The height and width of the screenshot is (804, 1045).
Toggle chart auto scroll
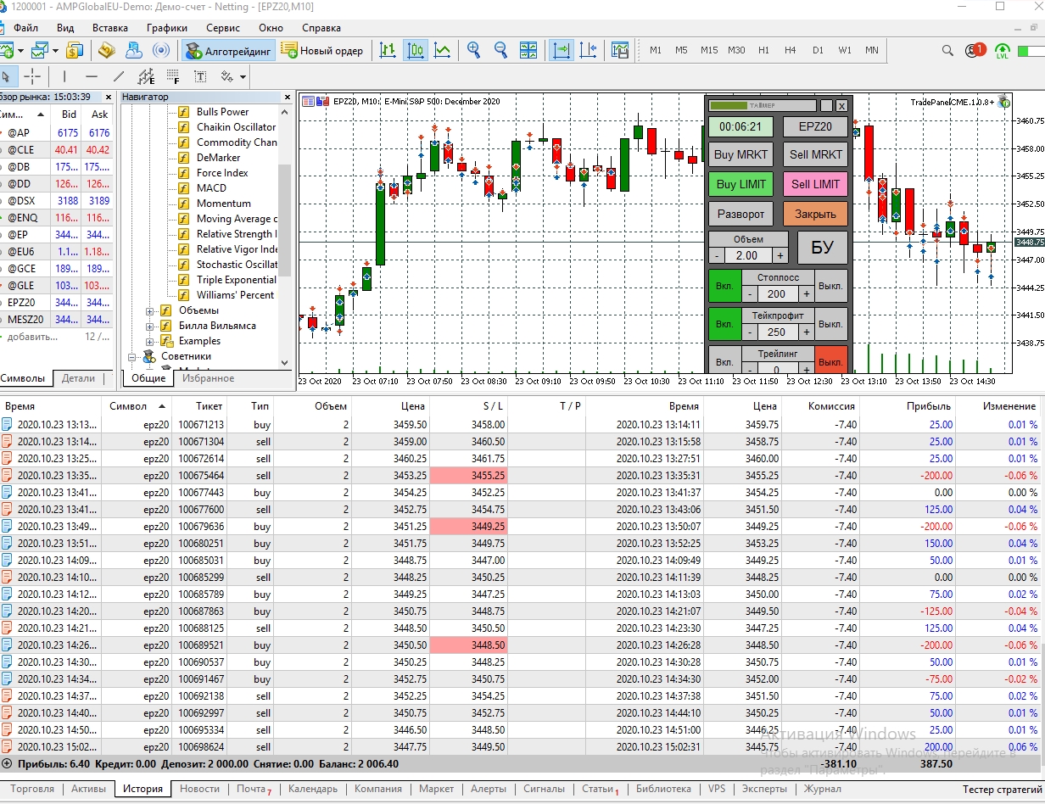click(561, 51)
